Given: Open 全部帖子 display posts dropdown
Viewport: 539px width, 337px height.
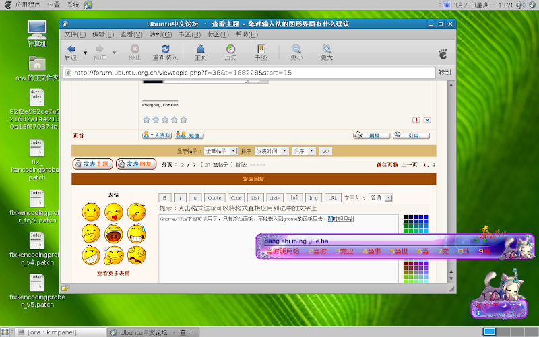Looking at the screenshot, I should point(221,151).
